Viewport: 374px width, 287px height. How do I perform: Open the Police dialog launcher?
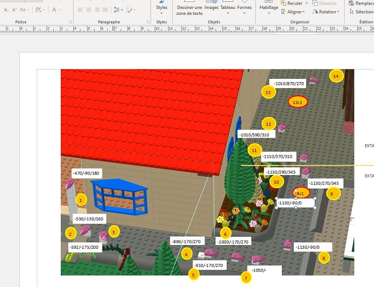71,22
